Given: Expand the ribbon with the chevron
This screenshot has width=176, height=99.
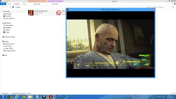Looking at the screenshot, I should (172, 4).
